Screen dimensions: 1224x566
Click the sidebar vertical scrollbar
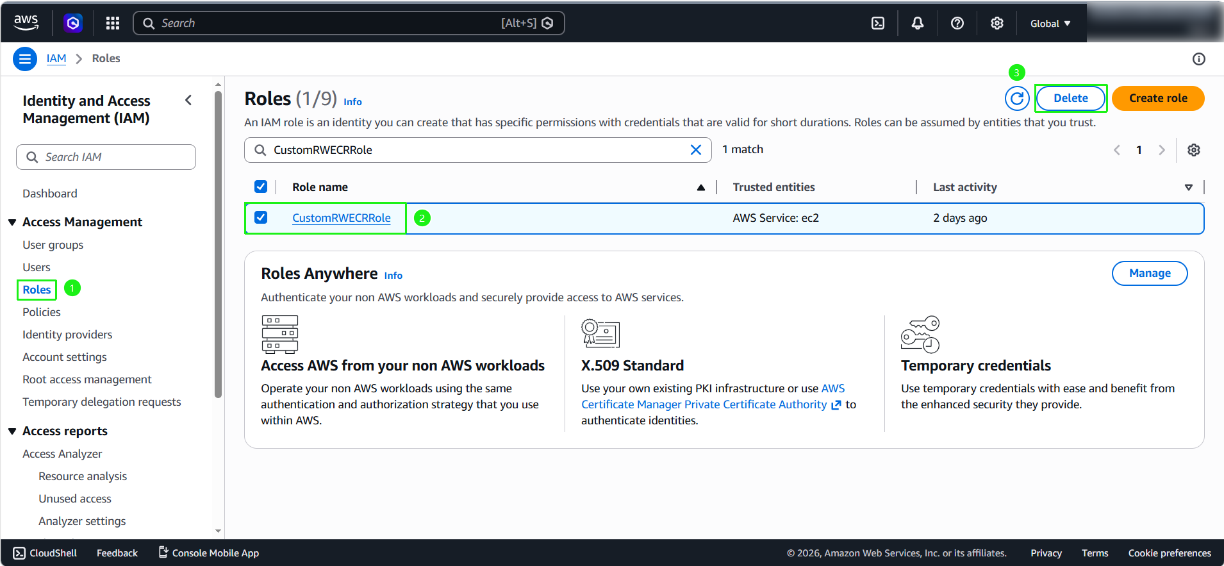tap(218, 244)
